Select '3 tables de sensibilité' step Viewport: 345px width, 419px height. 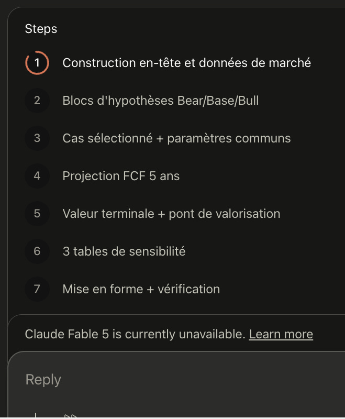point(124,251)
